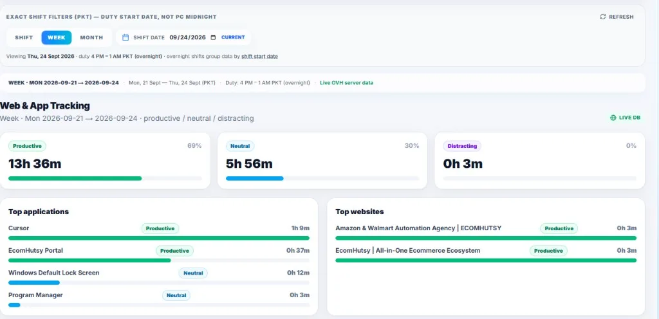Click the 'Cursor' application row name
Screen dimensions: 659x319
pyautogui.click(x=19, y=228)
